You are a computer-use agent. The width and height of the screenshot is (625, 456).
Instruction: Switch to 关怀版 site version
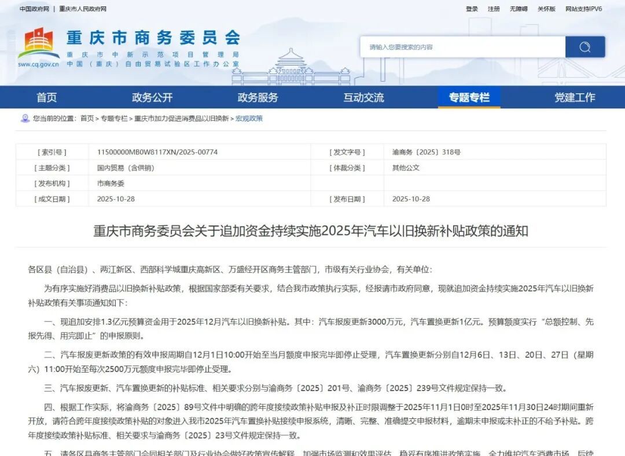545,9
